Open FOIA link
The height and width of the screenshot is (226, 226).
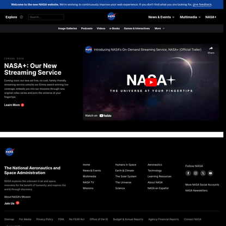[x=61, y=219]
